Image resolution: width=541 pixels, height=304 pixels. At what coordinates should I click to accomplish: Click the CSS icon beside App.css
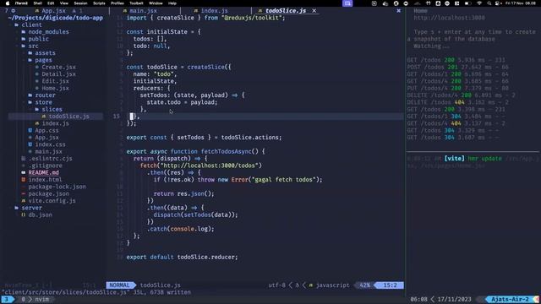click(30, 131)
